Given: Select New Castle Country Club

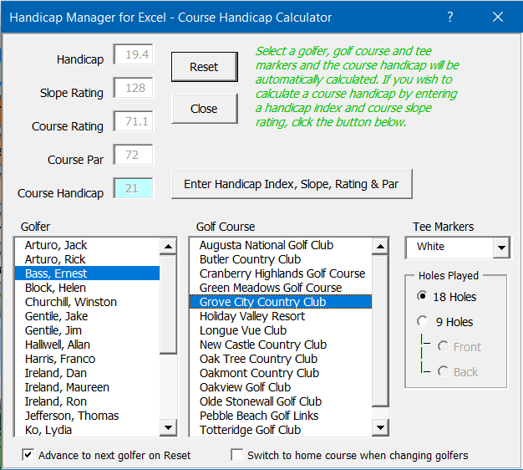Looking at the screenshot, I should (281, 345).
